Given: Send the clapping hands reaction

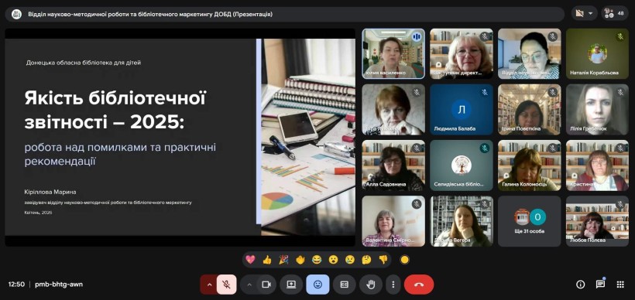Looking at the screenshot, I should (x=300, y=260).
